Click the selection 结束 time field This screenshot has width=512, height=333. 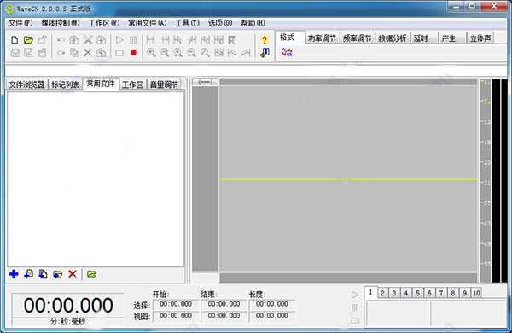point(224,304)
